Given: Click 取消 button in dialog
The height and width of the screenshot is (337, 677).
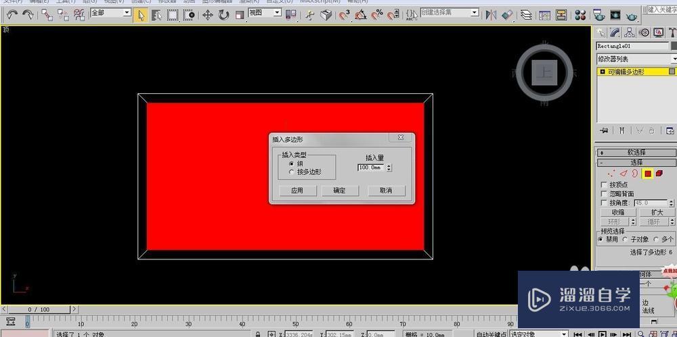Looking at the screenshot, I should tap(386, 190).
